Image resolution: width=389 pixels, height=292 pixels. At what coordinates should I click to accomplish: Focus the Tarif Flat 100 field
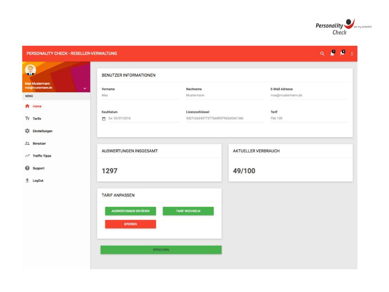(x=309, y=119)
